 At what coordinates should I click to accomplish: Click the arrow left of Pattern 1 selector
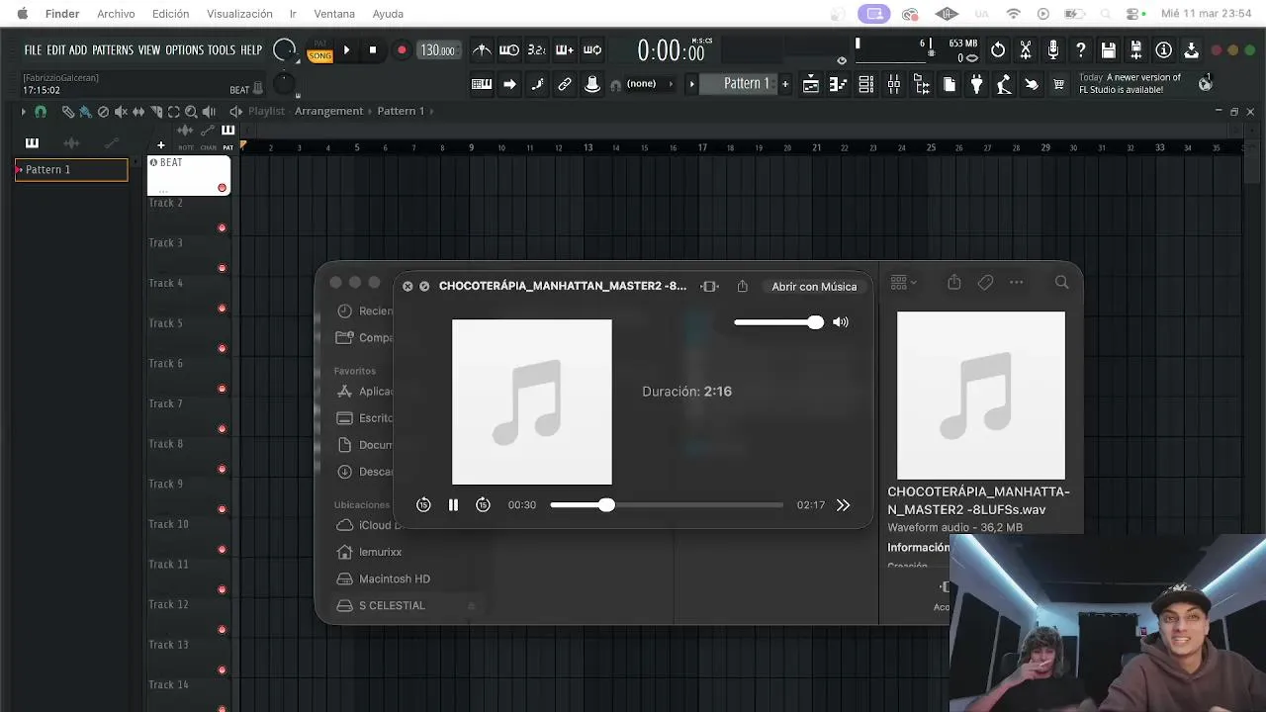click(692, 84)
